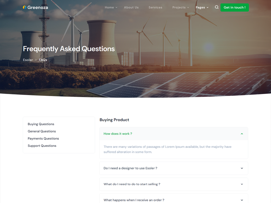Image resolution: width=271 pixels, height=203 pixels.
Task: Go to About Us page
Action: pyautogui.click(x=131, y=7)
